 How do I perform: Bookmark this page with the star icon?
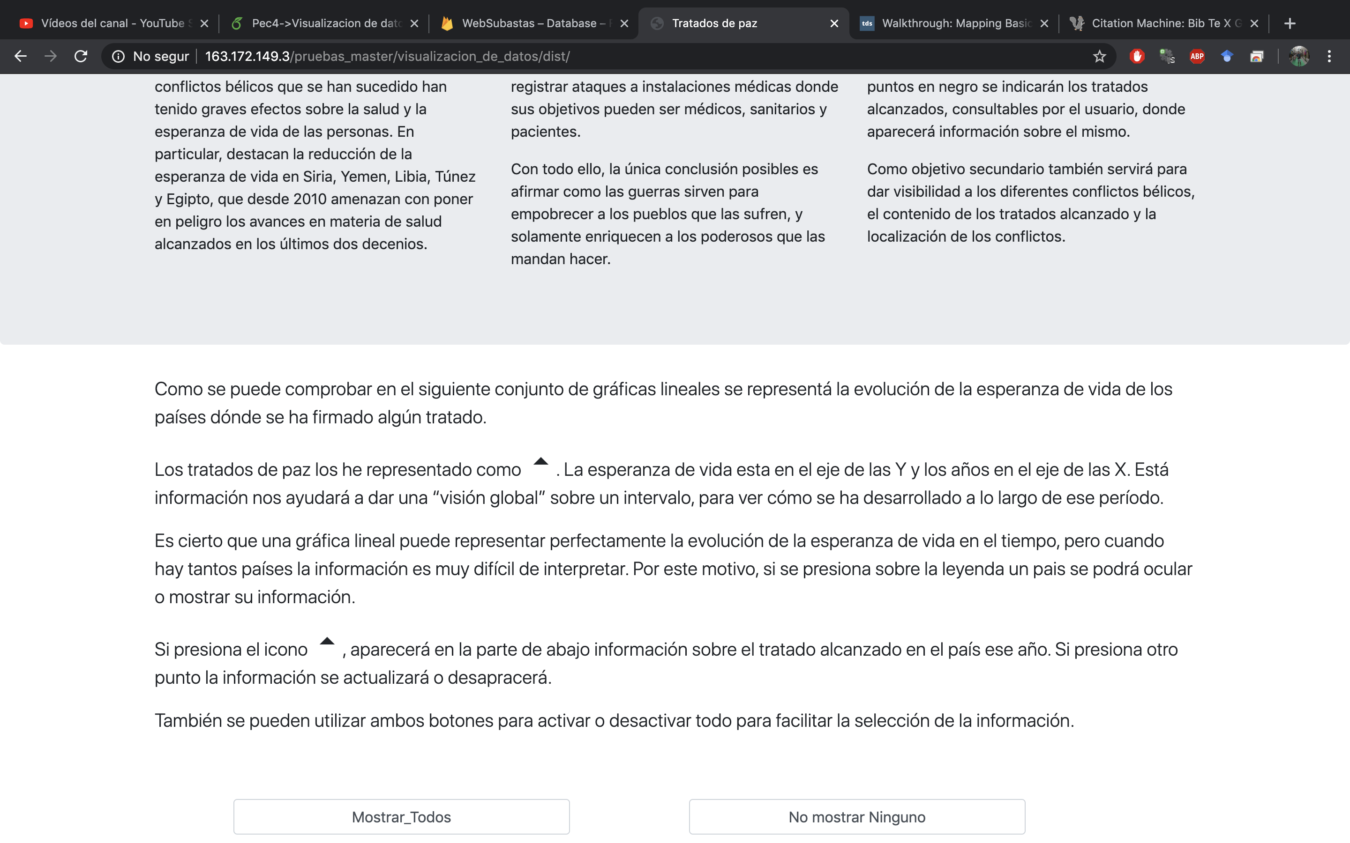(x=1099, y=56)
